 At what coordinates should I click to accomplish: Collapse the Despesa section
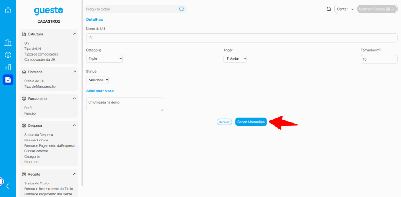[x=74, y=125]
